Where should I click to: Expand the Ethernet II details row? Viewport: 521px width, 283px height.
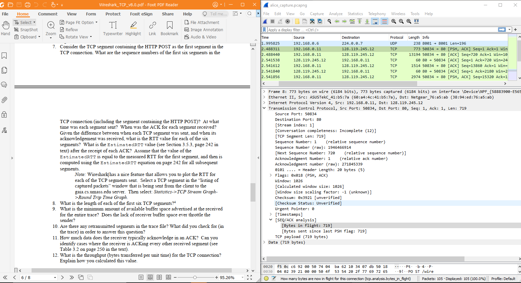click(x=264, y=97)
